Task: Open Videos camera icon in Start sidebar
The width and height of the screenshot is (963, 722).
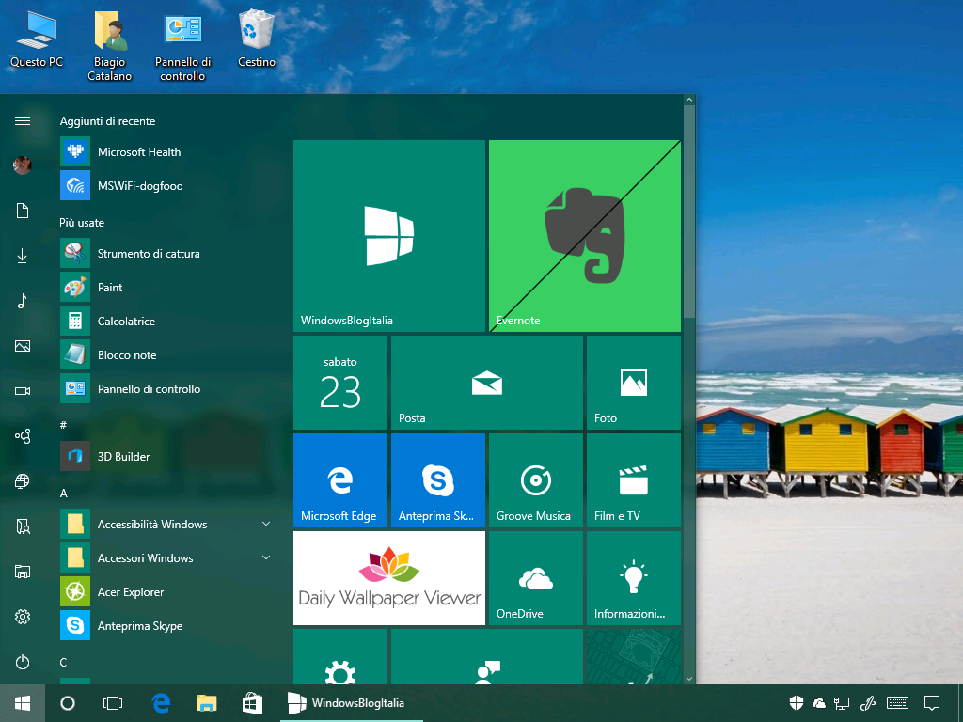Action: 23,391
